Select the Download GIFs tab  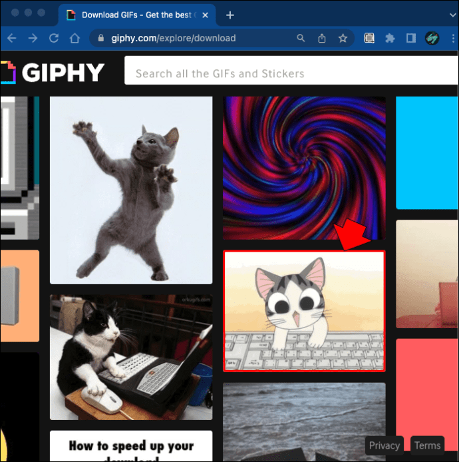tap(137, 15)
